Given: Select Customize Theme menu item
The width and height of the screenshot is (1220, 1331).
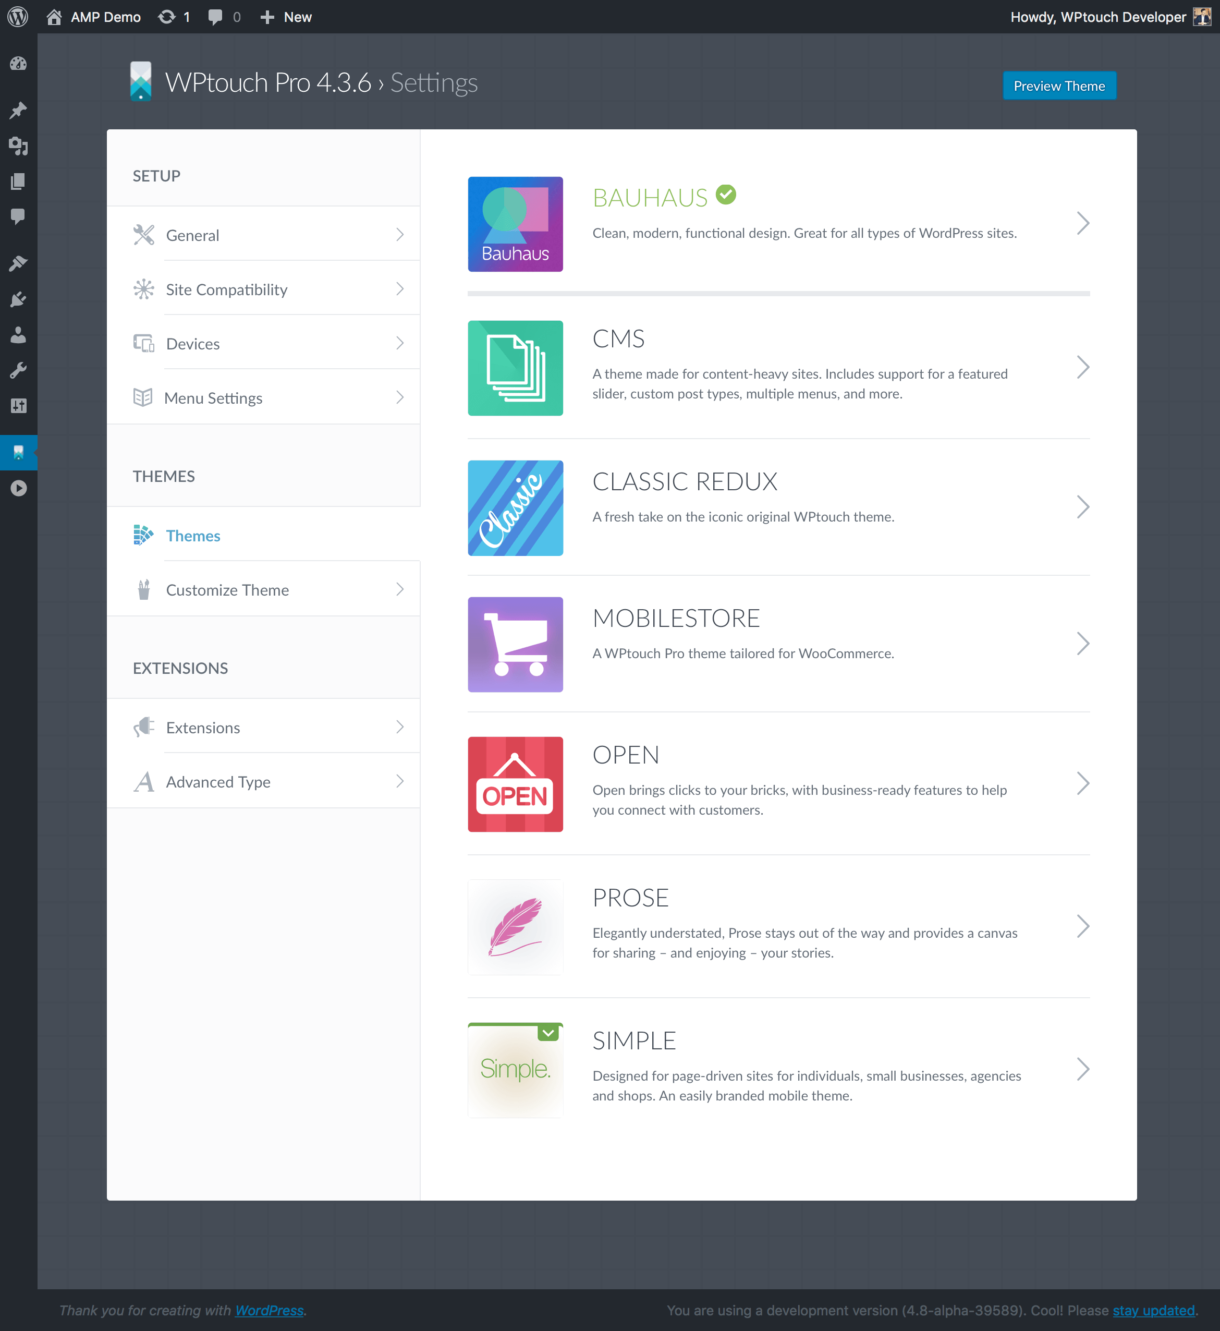Looking at the screenshot, I should (x=263, y=589).
